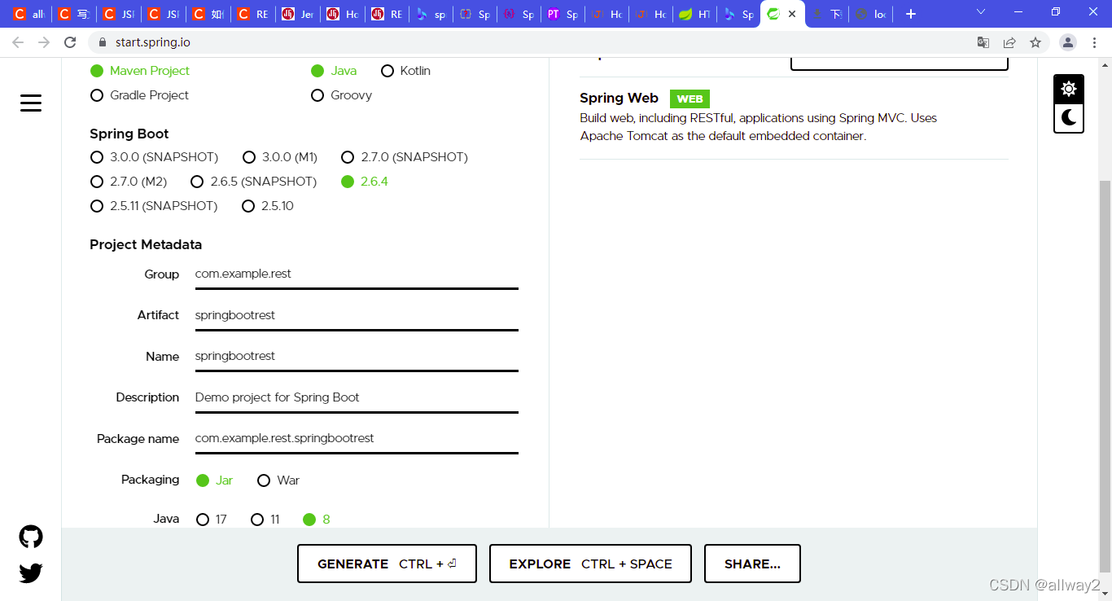Click the 'Project Metadata' heading
The image size is (1112, 601).
[146, 244]
